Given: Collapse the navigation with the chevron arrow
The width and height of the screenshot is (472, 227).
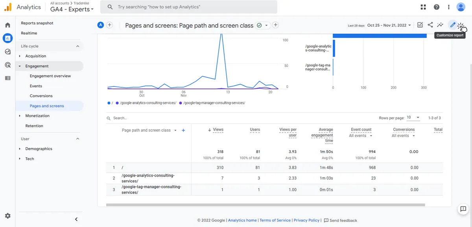Looking at the screenshot, I should (76, 219).
